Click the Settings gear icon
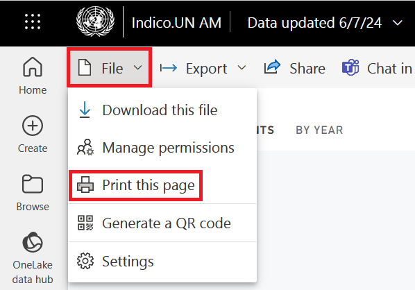Screen dimensions: 415x290 [85, 261]
